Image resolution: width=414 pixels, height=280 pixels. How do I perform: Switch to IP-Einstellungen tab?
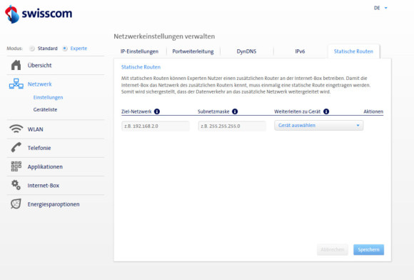139,51
